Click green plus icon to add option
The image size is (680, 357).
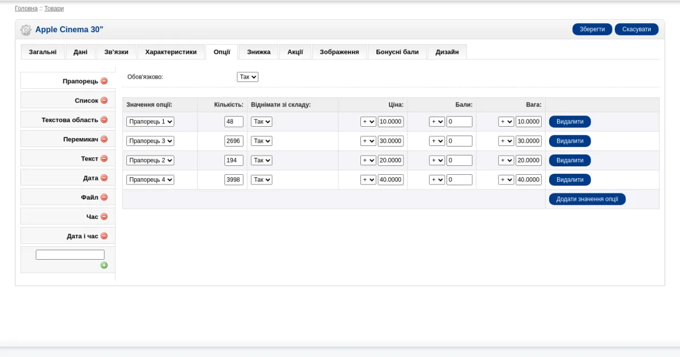click(x=104, y=265)
